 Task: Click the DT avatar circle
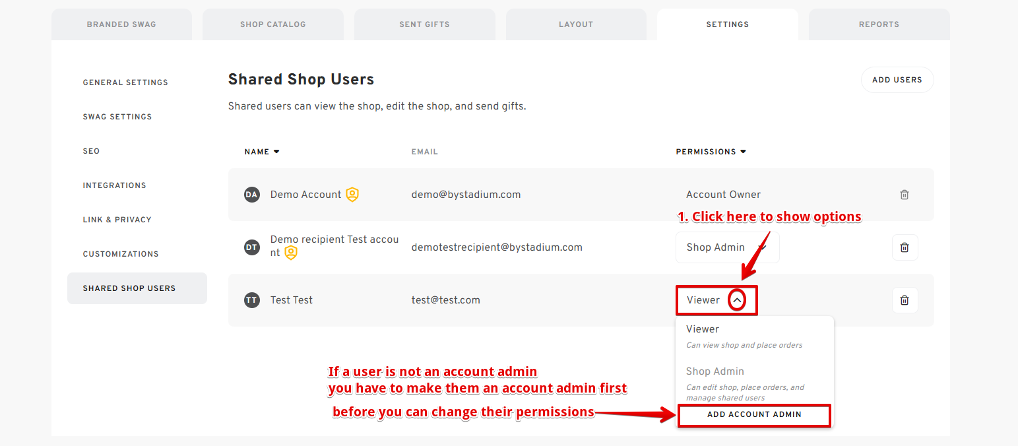pyautogui.click(x=251, y=247)
